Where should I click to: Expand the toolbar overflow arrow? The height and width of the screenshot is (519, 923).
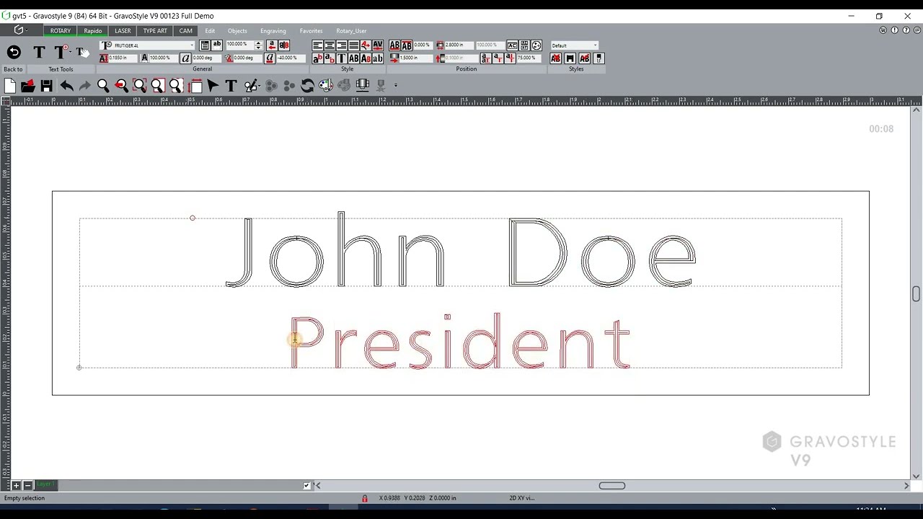pyautogui.click(x=396, y=86)
